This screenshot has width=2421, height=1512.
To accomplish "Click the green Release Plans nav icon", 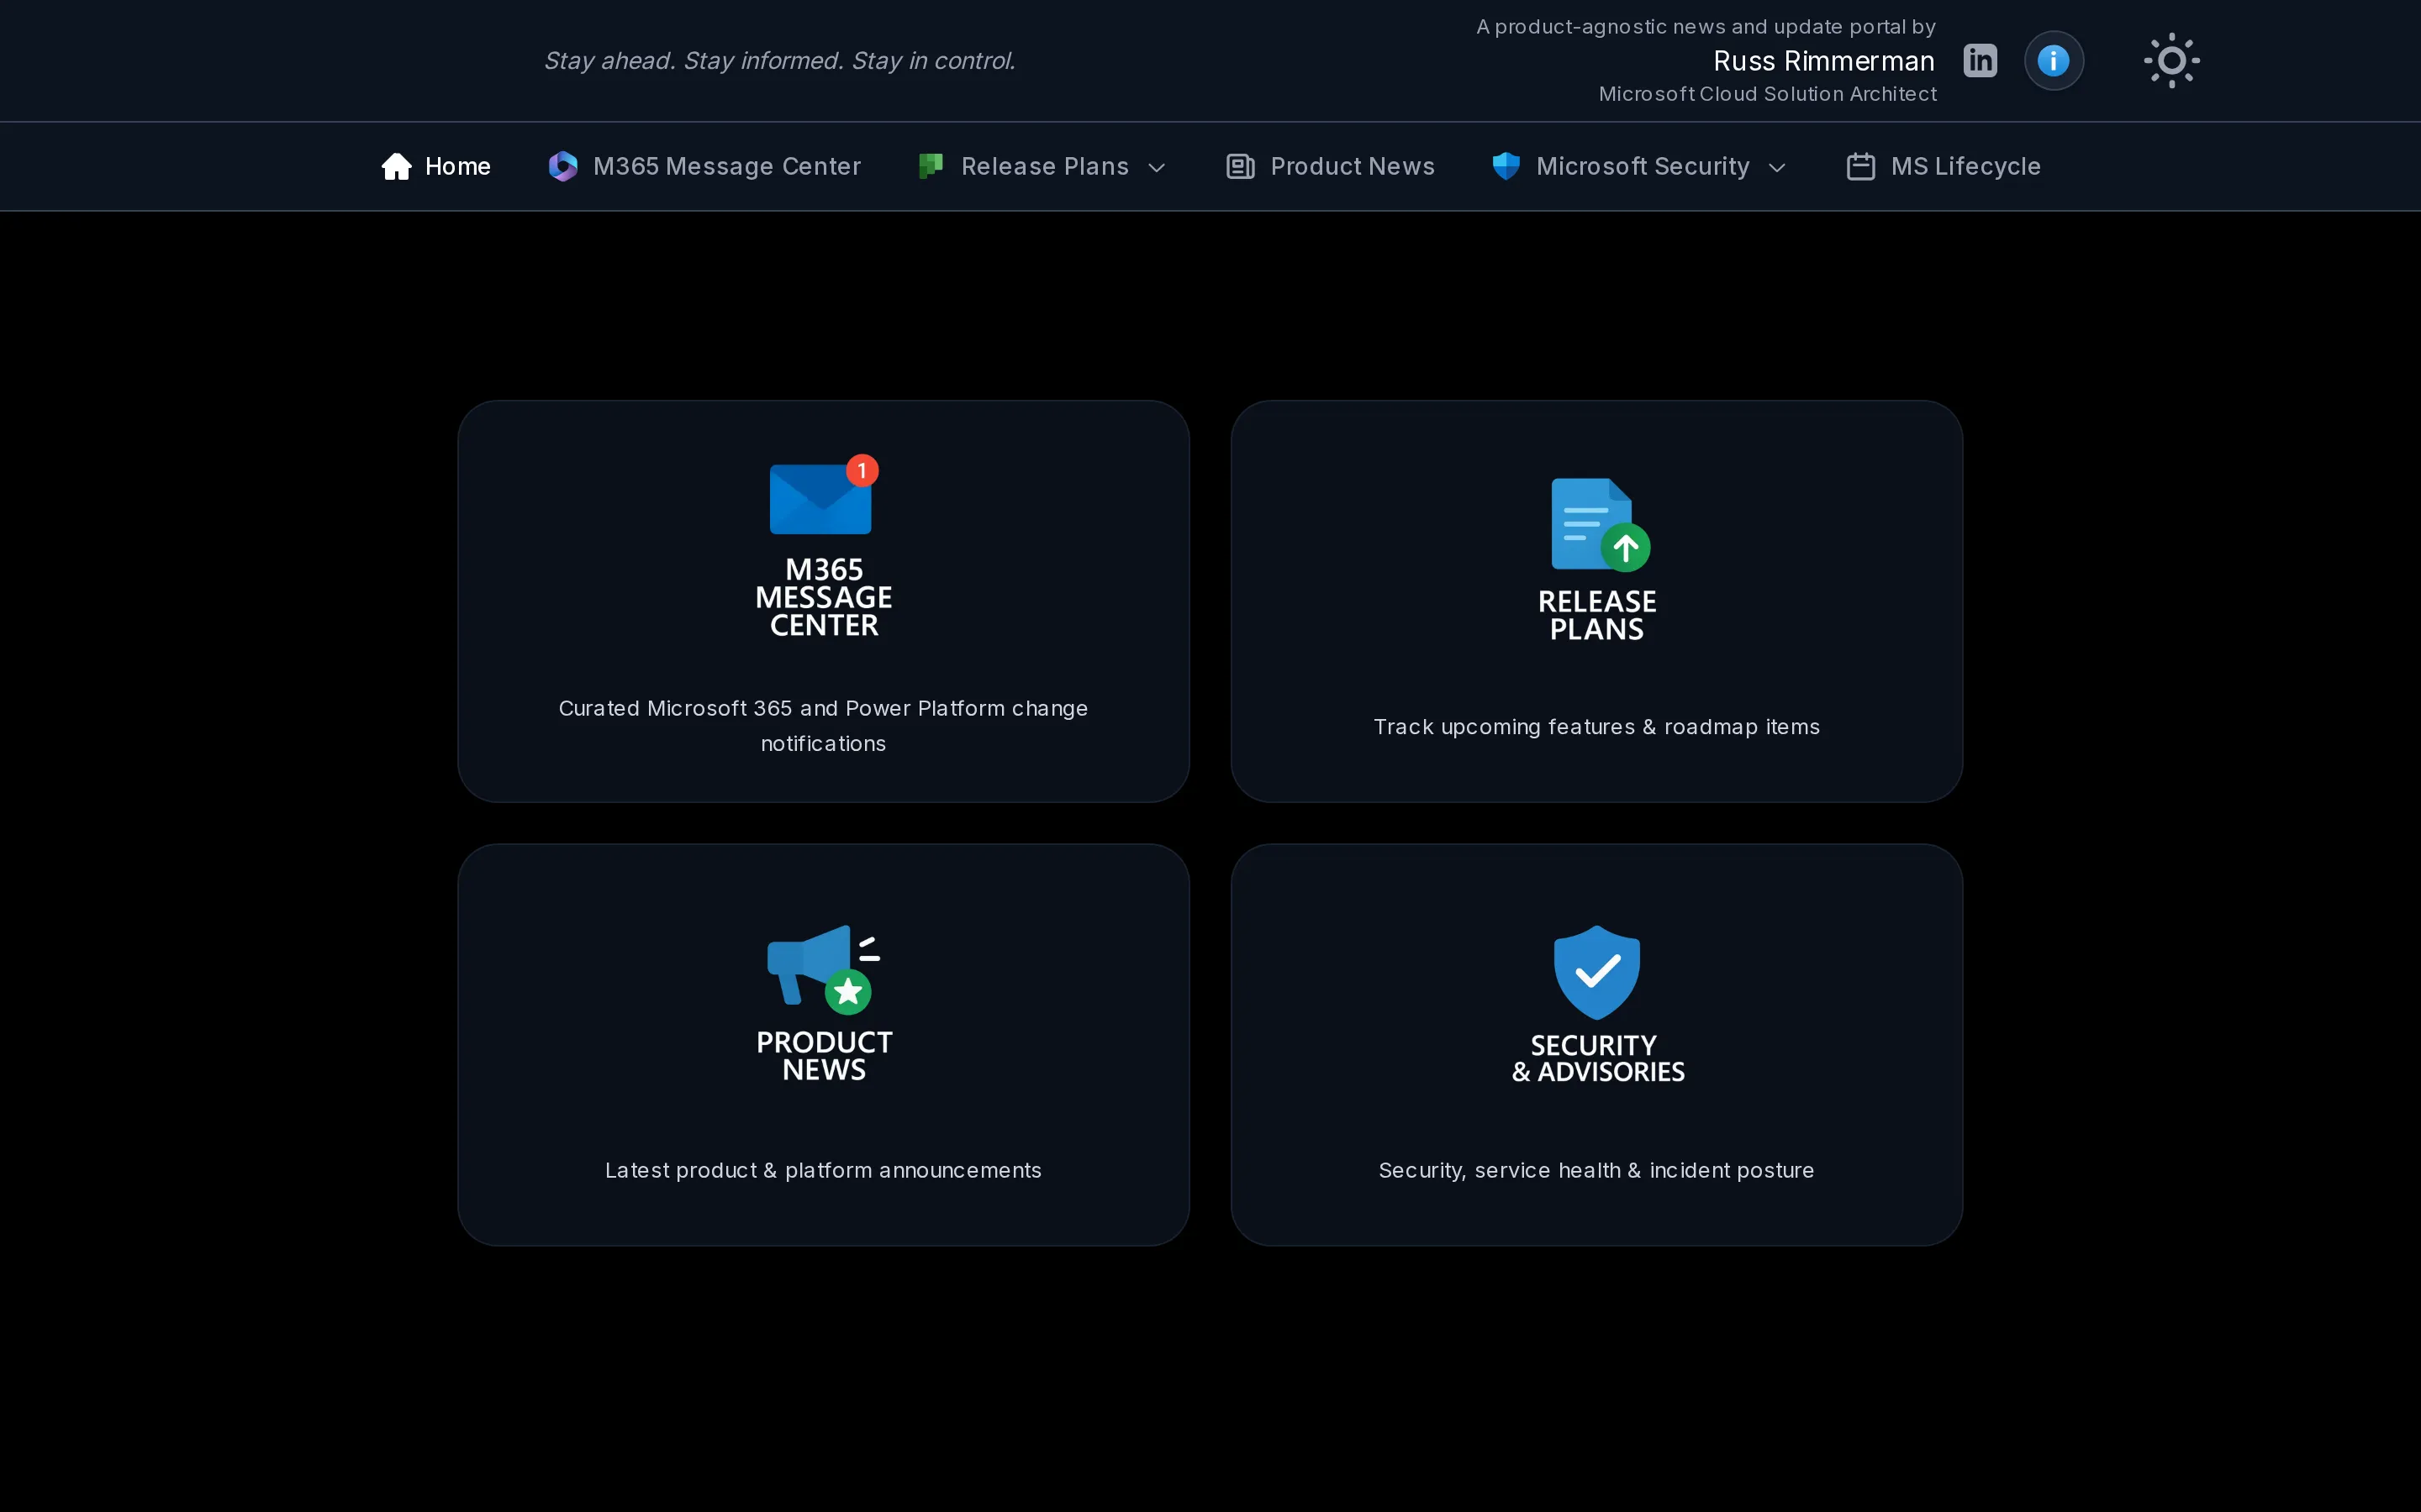I will (931, 166).
